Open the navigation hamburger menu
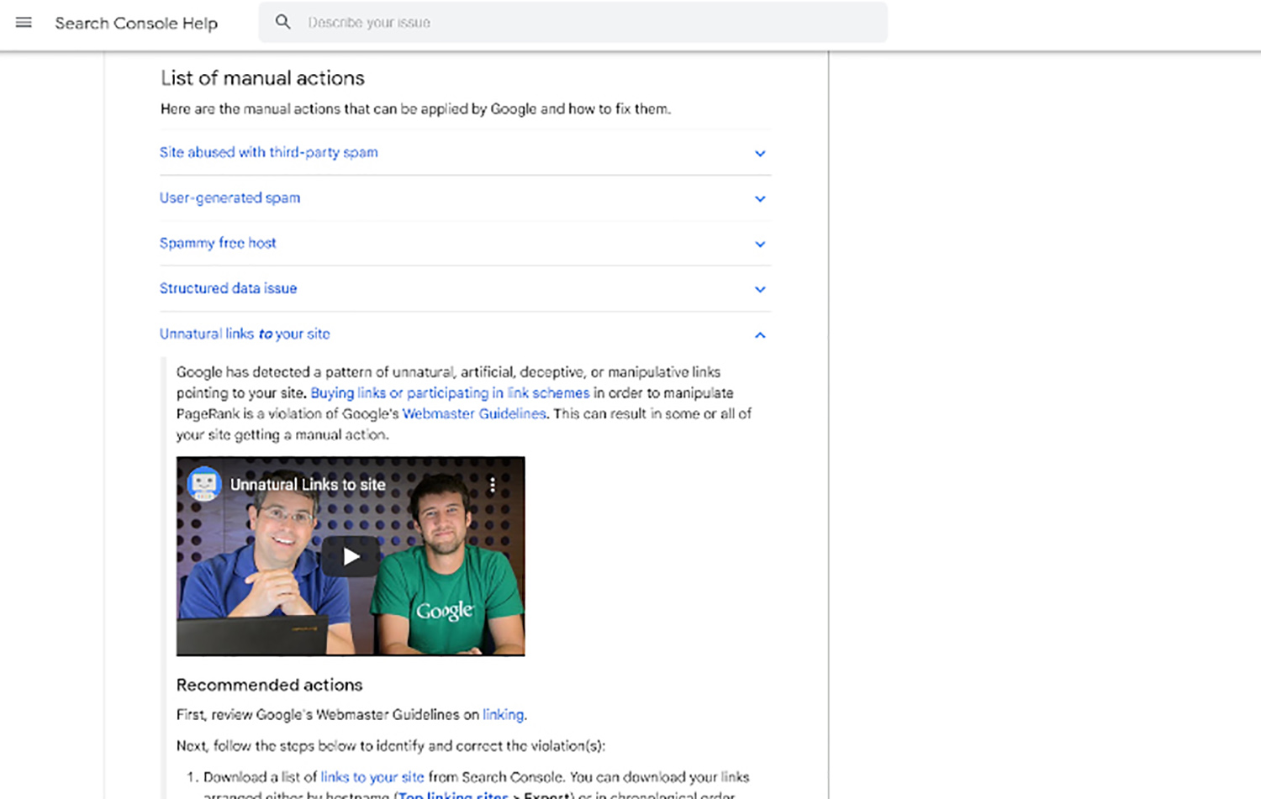Image resolution: width=1261 pixels, height=799 pixels. tap(23, 23)
